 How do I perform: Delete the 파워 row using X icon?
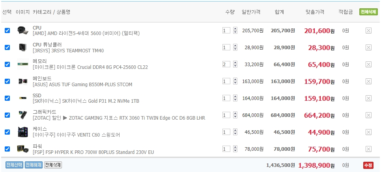pyautogui.click(x=368, y=149)
